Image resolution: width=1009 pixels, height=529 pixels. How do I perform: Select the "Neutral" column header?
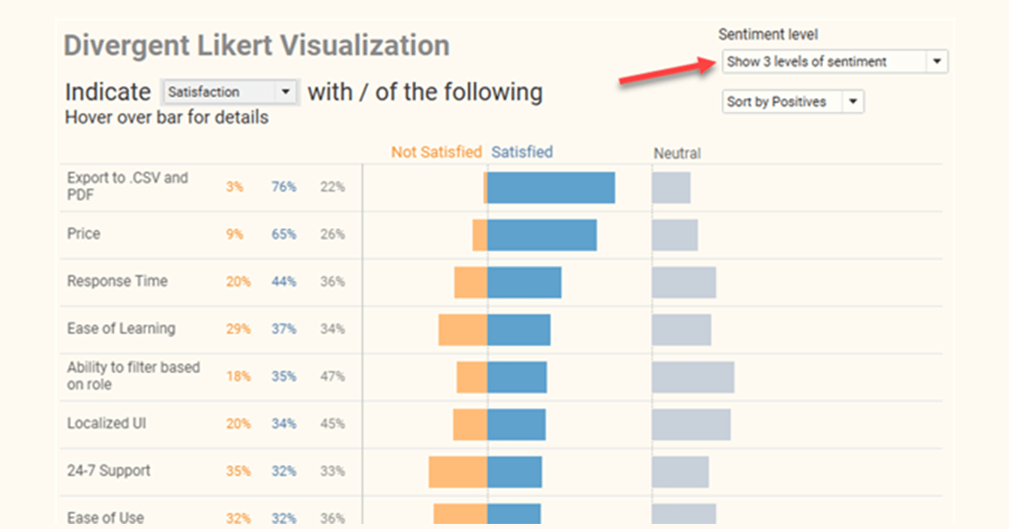click(x=677, y=153)
